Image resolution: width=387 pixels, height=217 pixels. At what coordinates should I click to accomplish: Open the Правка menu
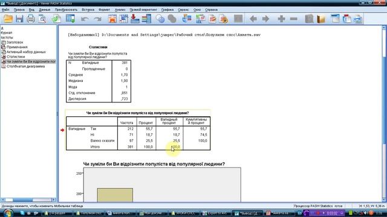tap(19, 10)
